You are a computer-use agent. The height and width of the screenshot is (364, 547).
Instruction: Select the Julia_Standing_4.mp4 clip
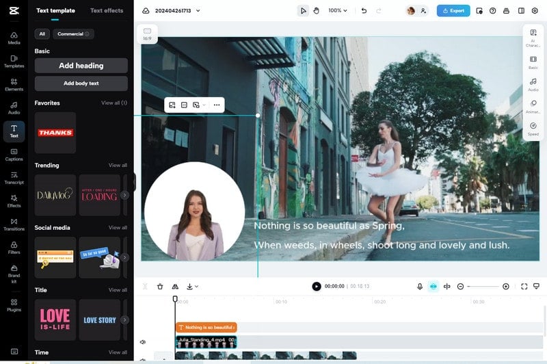tap(206, 342)
